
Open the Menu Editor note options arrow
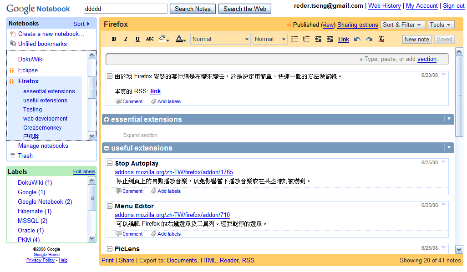[443, 205]
